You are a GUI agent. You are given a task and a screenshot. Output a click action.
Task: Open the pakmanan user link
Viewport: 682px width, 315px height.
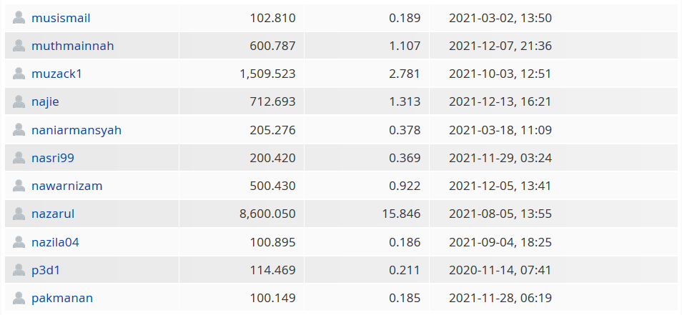pyautogui.click(x=62, y=299)
